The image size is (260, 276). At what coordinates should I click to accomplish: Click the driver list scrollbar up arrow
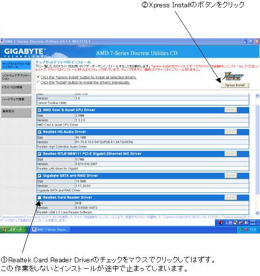click(257, 96)
